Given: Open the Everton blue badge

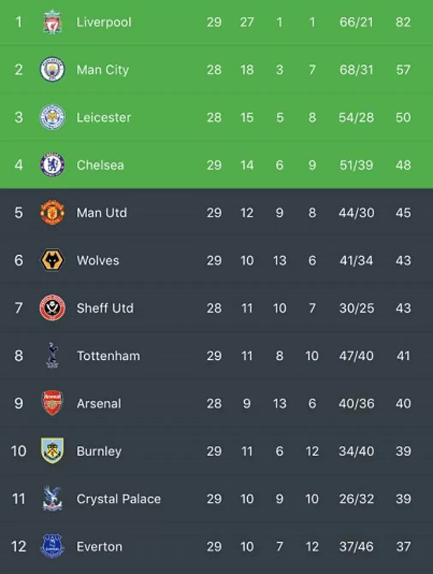Looking at the screenshot, I should click(52, 546).
